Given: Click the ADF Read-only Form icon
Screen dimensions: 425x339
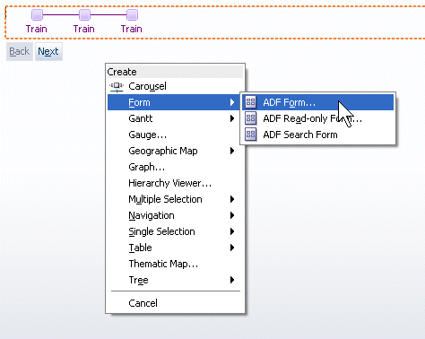Looking at the screenshot, I should point(251,118).
